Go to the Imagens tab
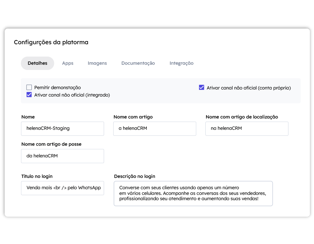 pyautogui.click(x=97, y=63)
